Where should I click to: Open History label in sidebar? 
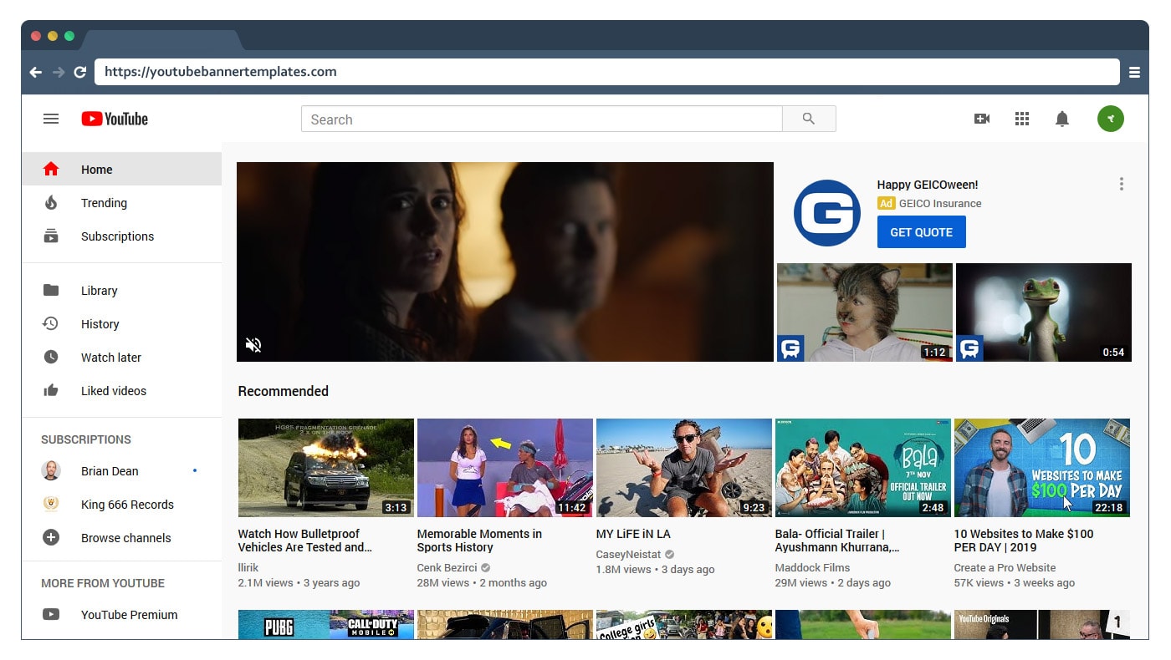point(100,324)
